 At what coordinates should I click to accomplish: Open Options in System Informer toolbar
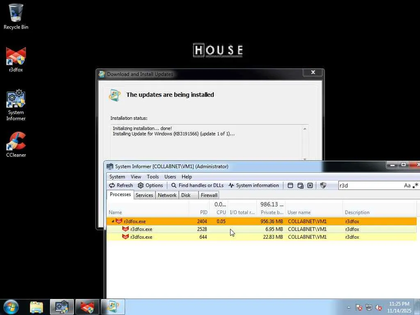tap(150, 185)
